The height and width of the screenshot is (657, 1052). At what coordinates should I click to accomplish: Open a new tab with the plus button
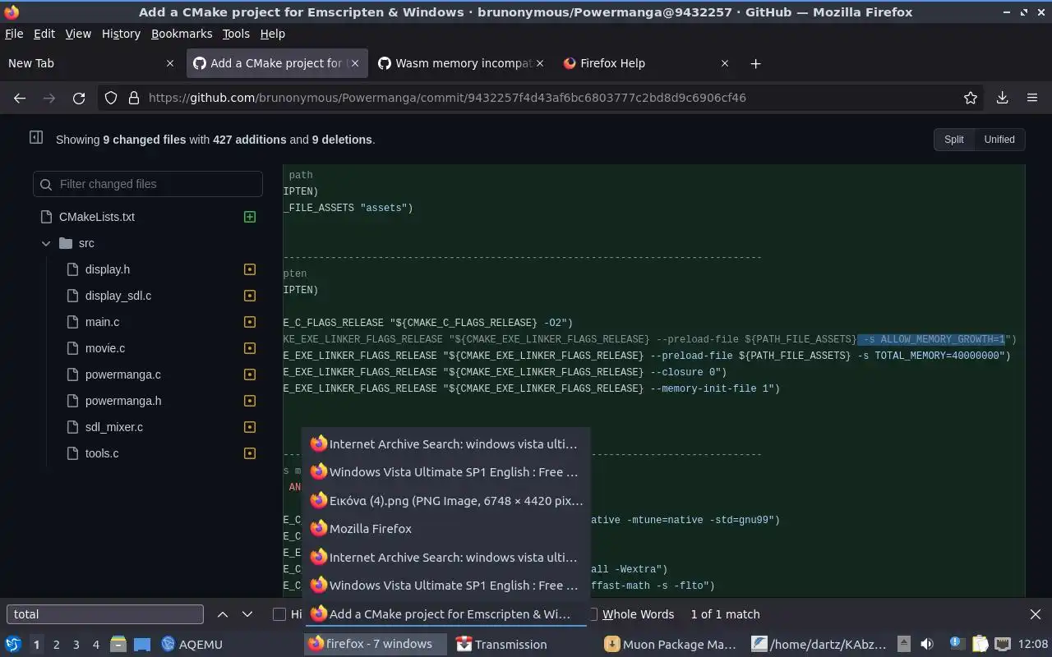coord(755,63)
